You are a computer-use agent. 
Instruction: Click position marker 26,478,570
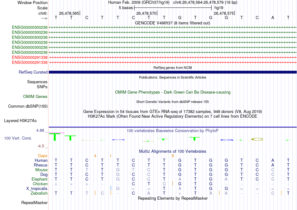coord(146,13)
